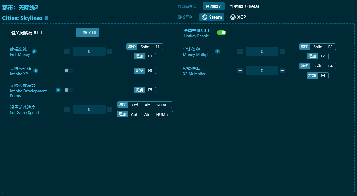The image size is (357, 196).
Task: Click the 一键关闭 button
Action: click(87, 33)
